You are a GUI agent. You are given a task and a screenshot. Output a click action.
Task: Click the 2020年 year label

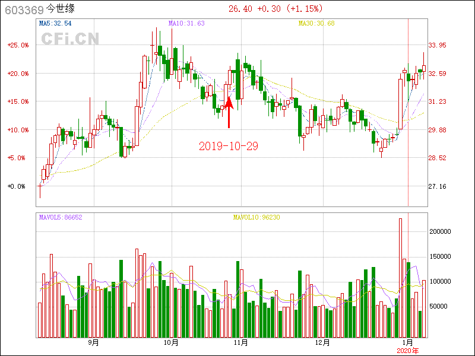click(x=408, y=351)
